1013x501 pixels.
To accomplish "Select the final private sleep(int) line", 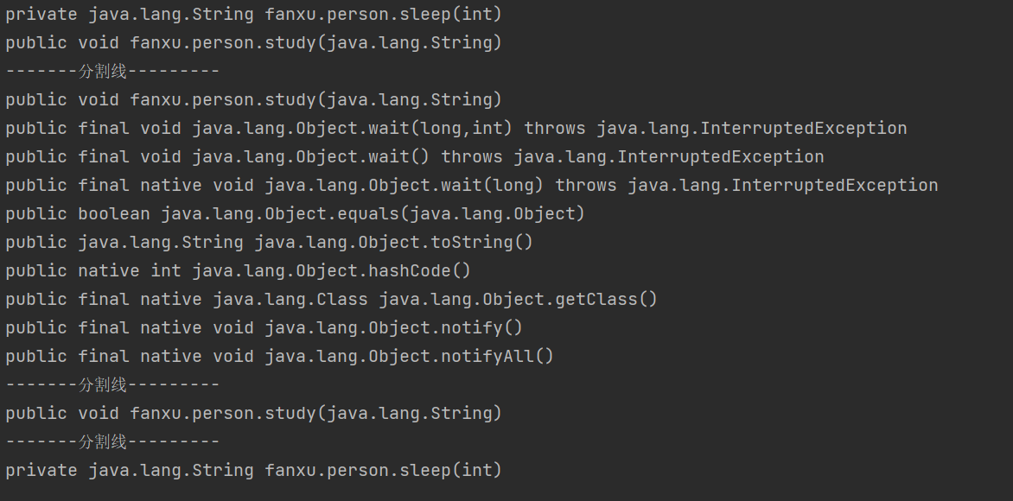I will point(254,470).
